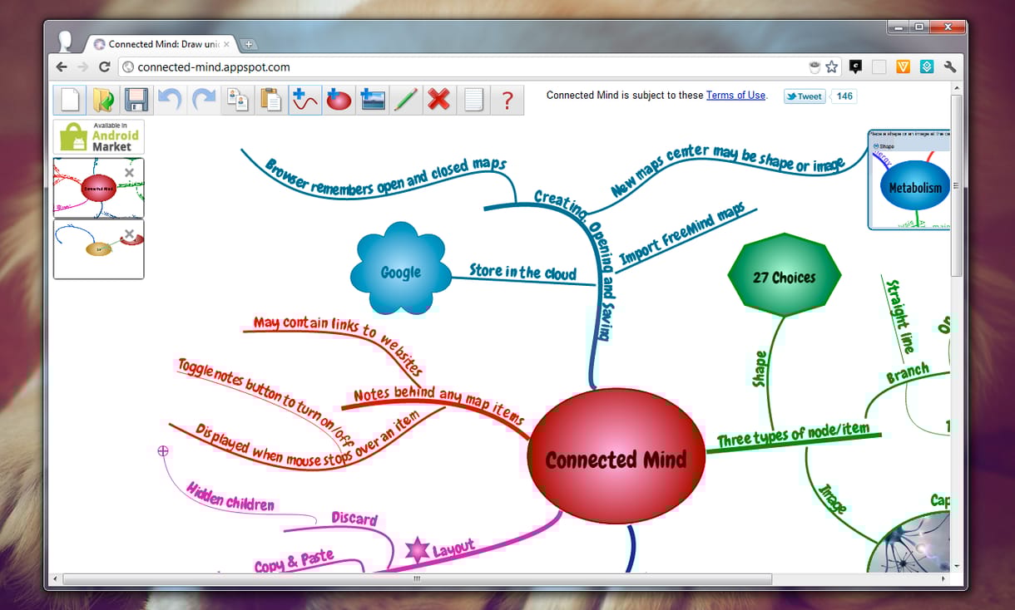1015x610 pixels.
Task: Click the horizontal scrollbar thumb
Action: coord(417,579)
